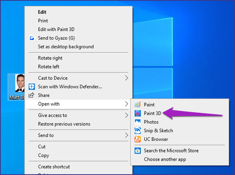Open with Snip & Sketch
Screen dimensions: 235x175
(180, 131)
